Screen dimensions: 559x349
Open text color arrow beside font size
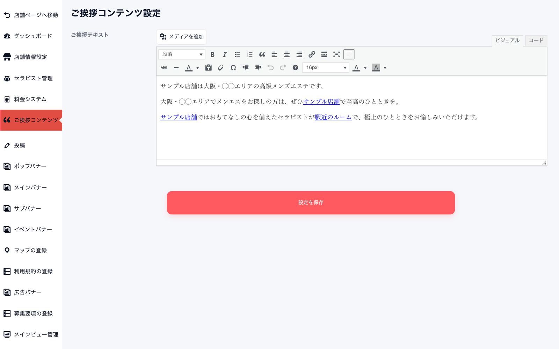pos(365,68)
